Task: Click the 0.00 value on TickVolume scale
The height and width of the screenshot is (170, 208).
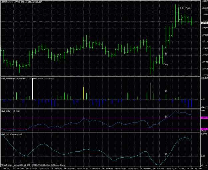Action: click(x=203, y=156)
